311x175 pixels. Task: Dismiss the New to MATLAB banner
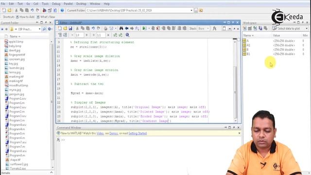tap(239, 133)
